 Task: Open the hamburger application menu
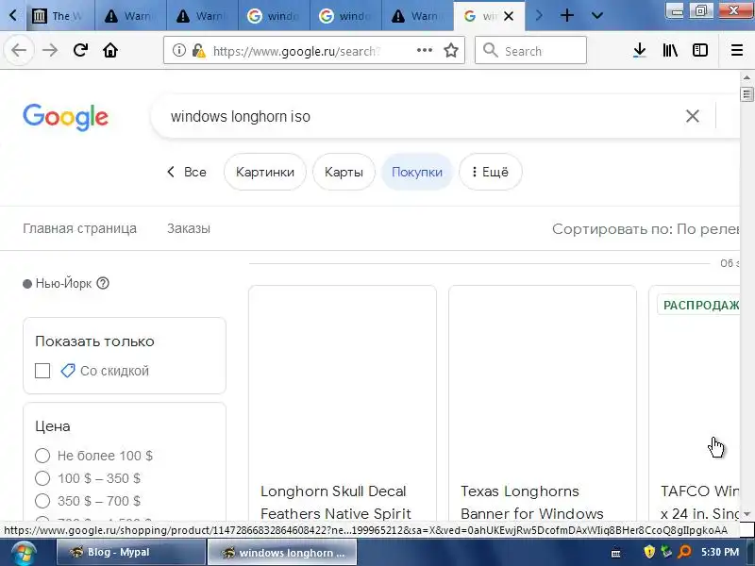tap(737, 50)
